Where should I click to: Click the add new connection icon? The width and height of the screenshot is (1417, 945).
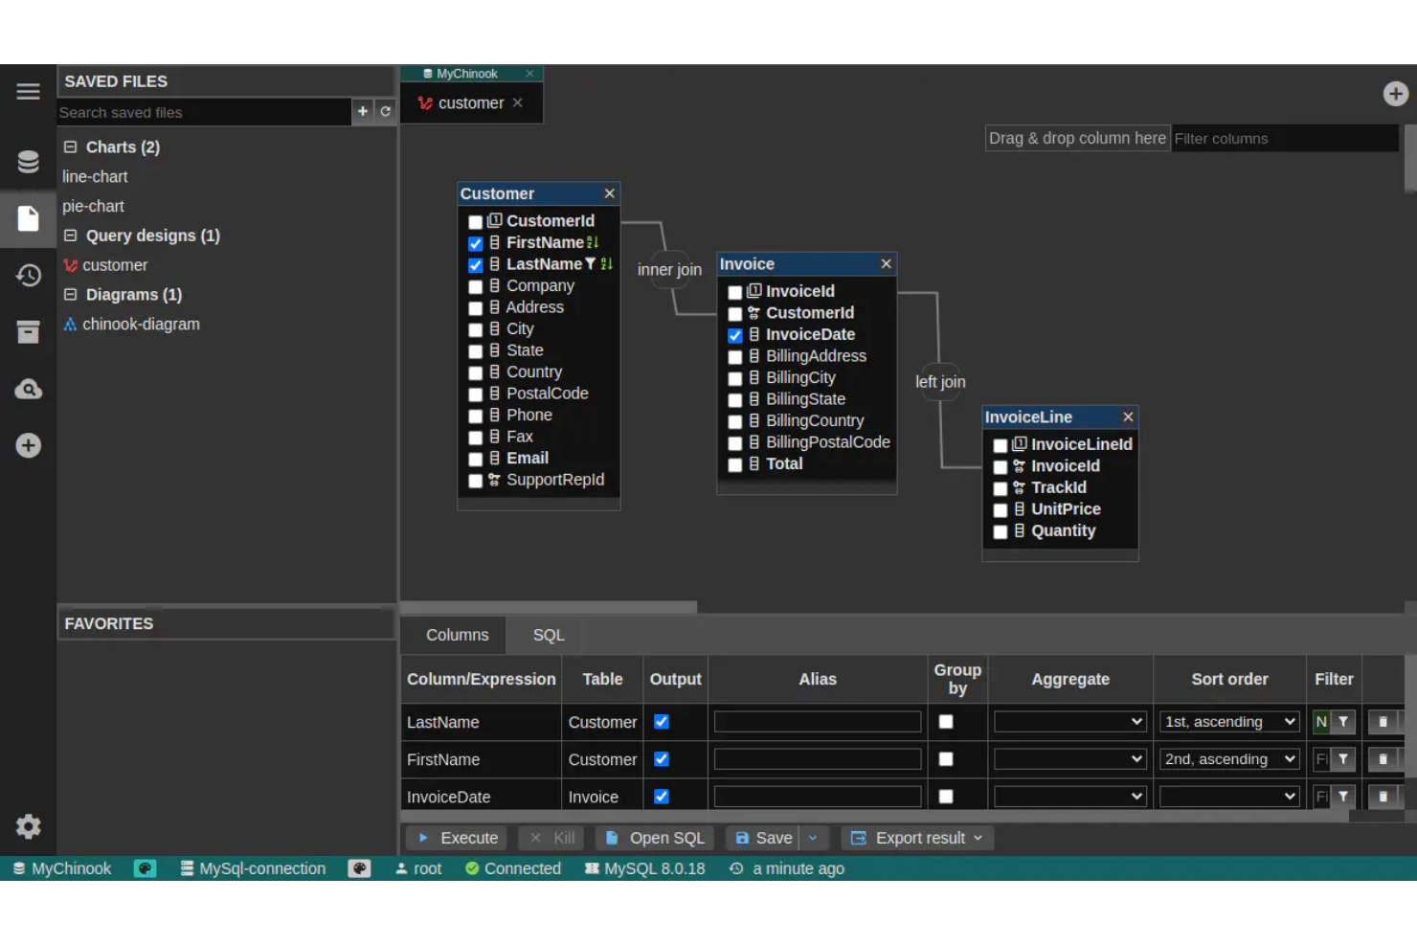28,444
